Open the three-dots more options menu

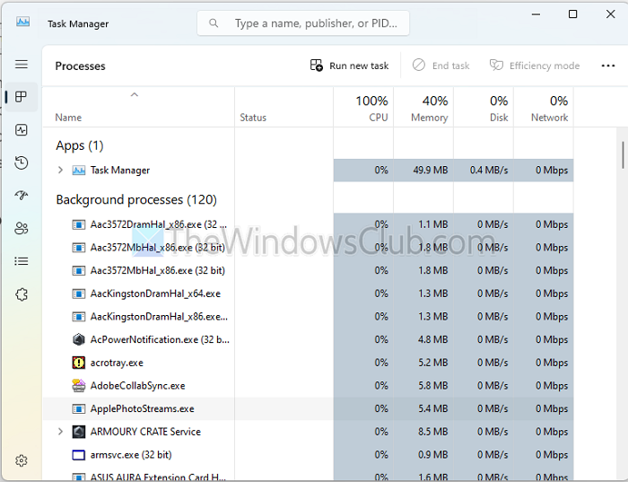click(x=608, y=66)
